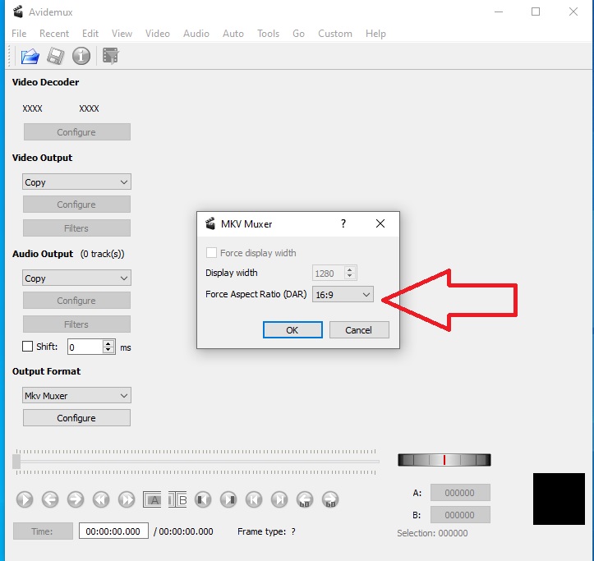594x561 pixels.
Task: Confirm dialog with OK button
Action: coord(292,330)
